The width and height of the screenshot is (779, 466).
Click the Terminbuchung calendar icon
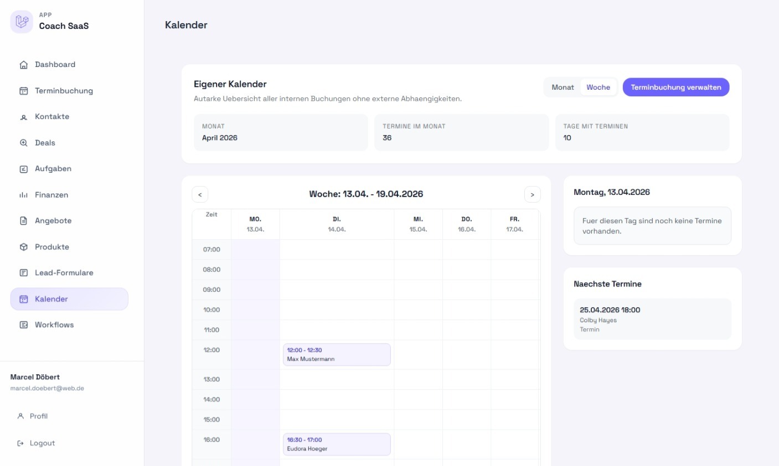pos(24,91)
